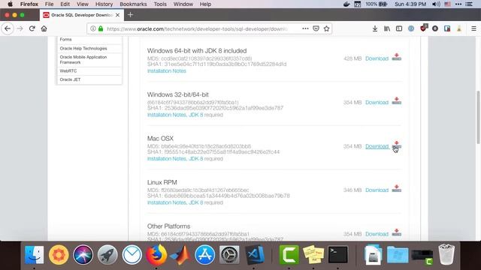Open the Firefox application menu
The height and width of the screenshot is (270, 481).
coord(29,4)
